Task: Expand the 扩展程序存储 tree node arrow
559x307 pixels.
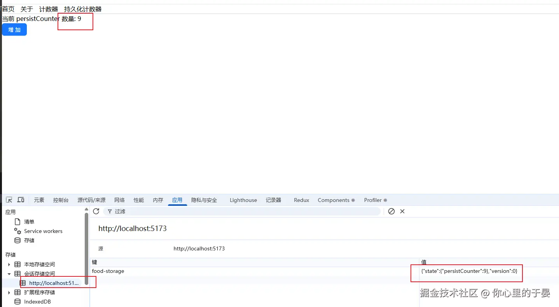Action: [x=9, y=292]
